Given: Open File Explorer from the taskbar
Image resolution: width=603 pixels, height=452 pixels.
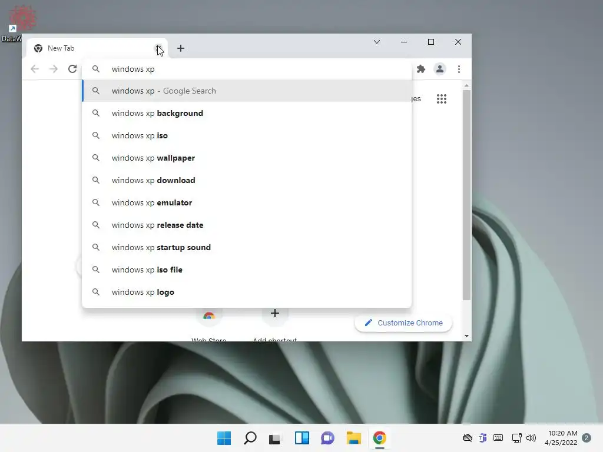Looking at the screenshot, I should pyautogui.click(x=354, y=438).
